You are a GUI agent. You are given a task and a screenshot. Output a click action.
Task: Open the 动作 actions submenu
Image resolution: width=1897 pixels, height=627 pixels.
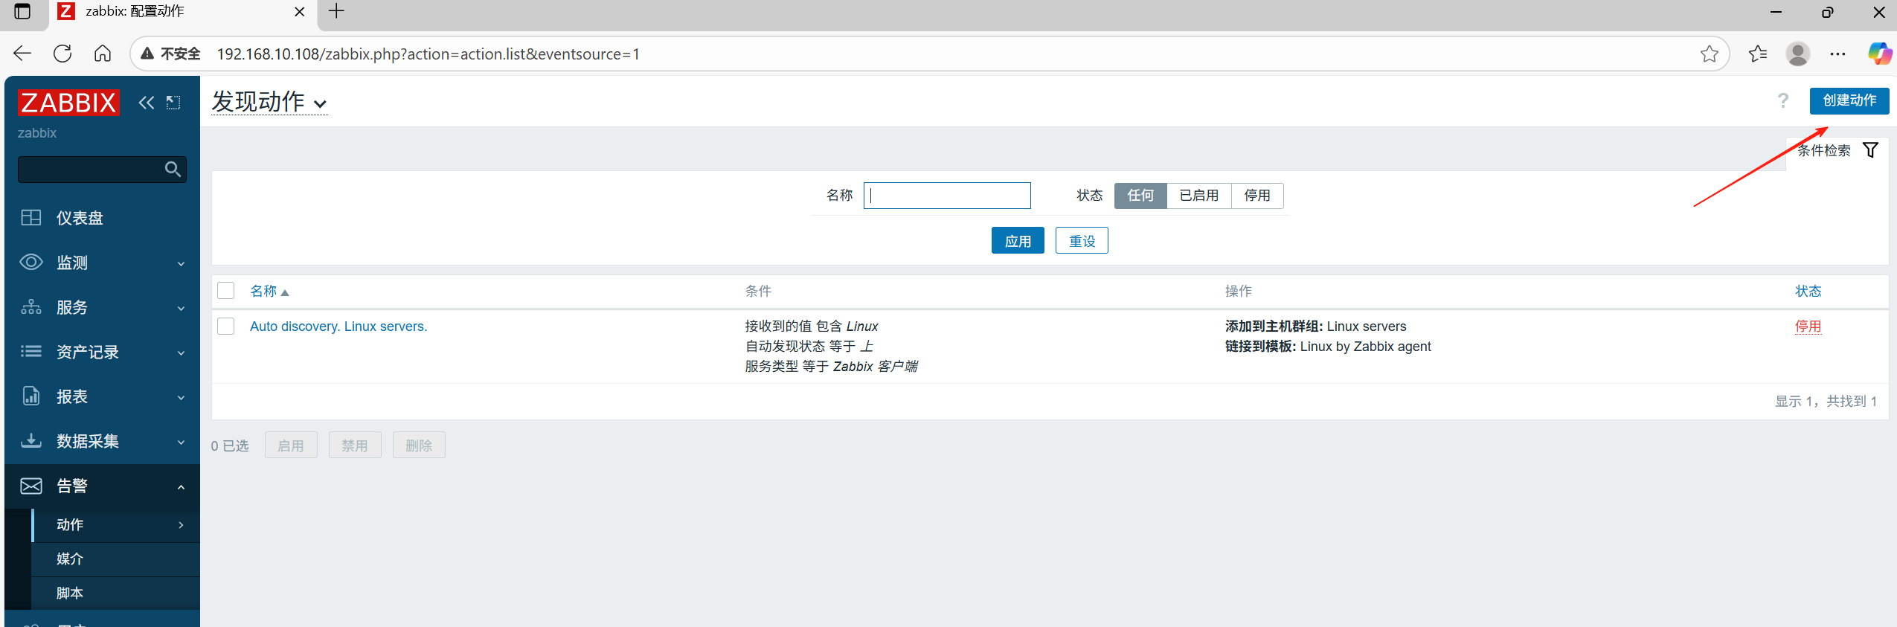(116, 525)
